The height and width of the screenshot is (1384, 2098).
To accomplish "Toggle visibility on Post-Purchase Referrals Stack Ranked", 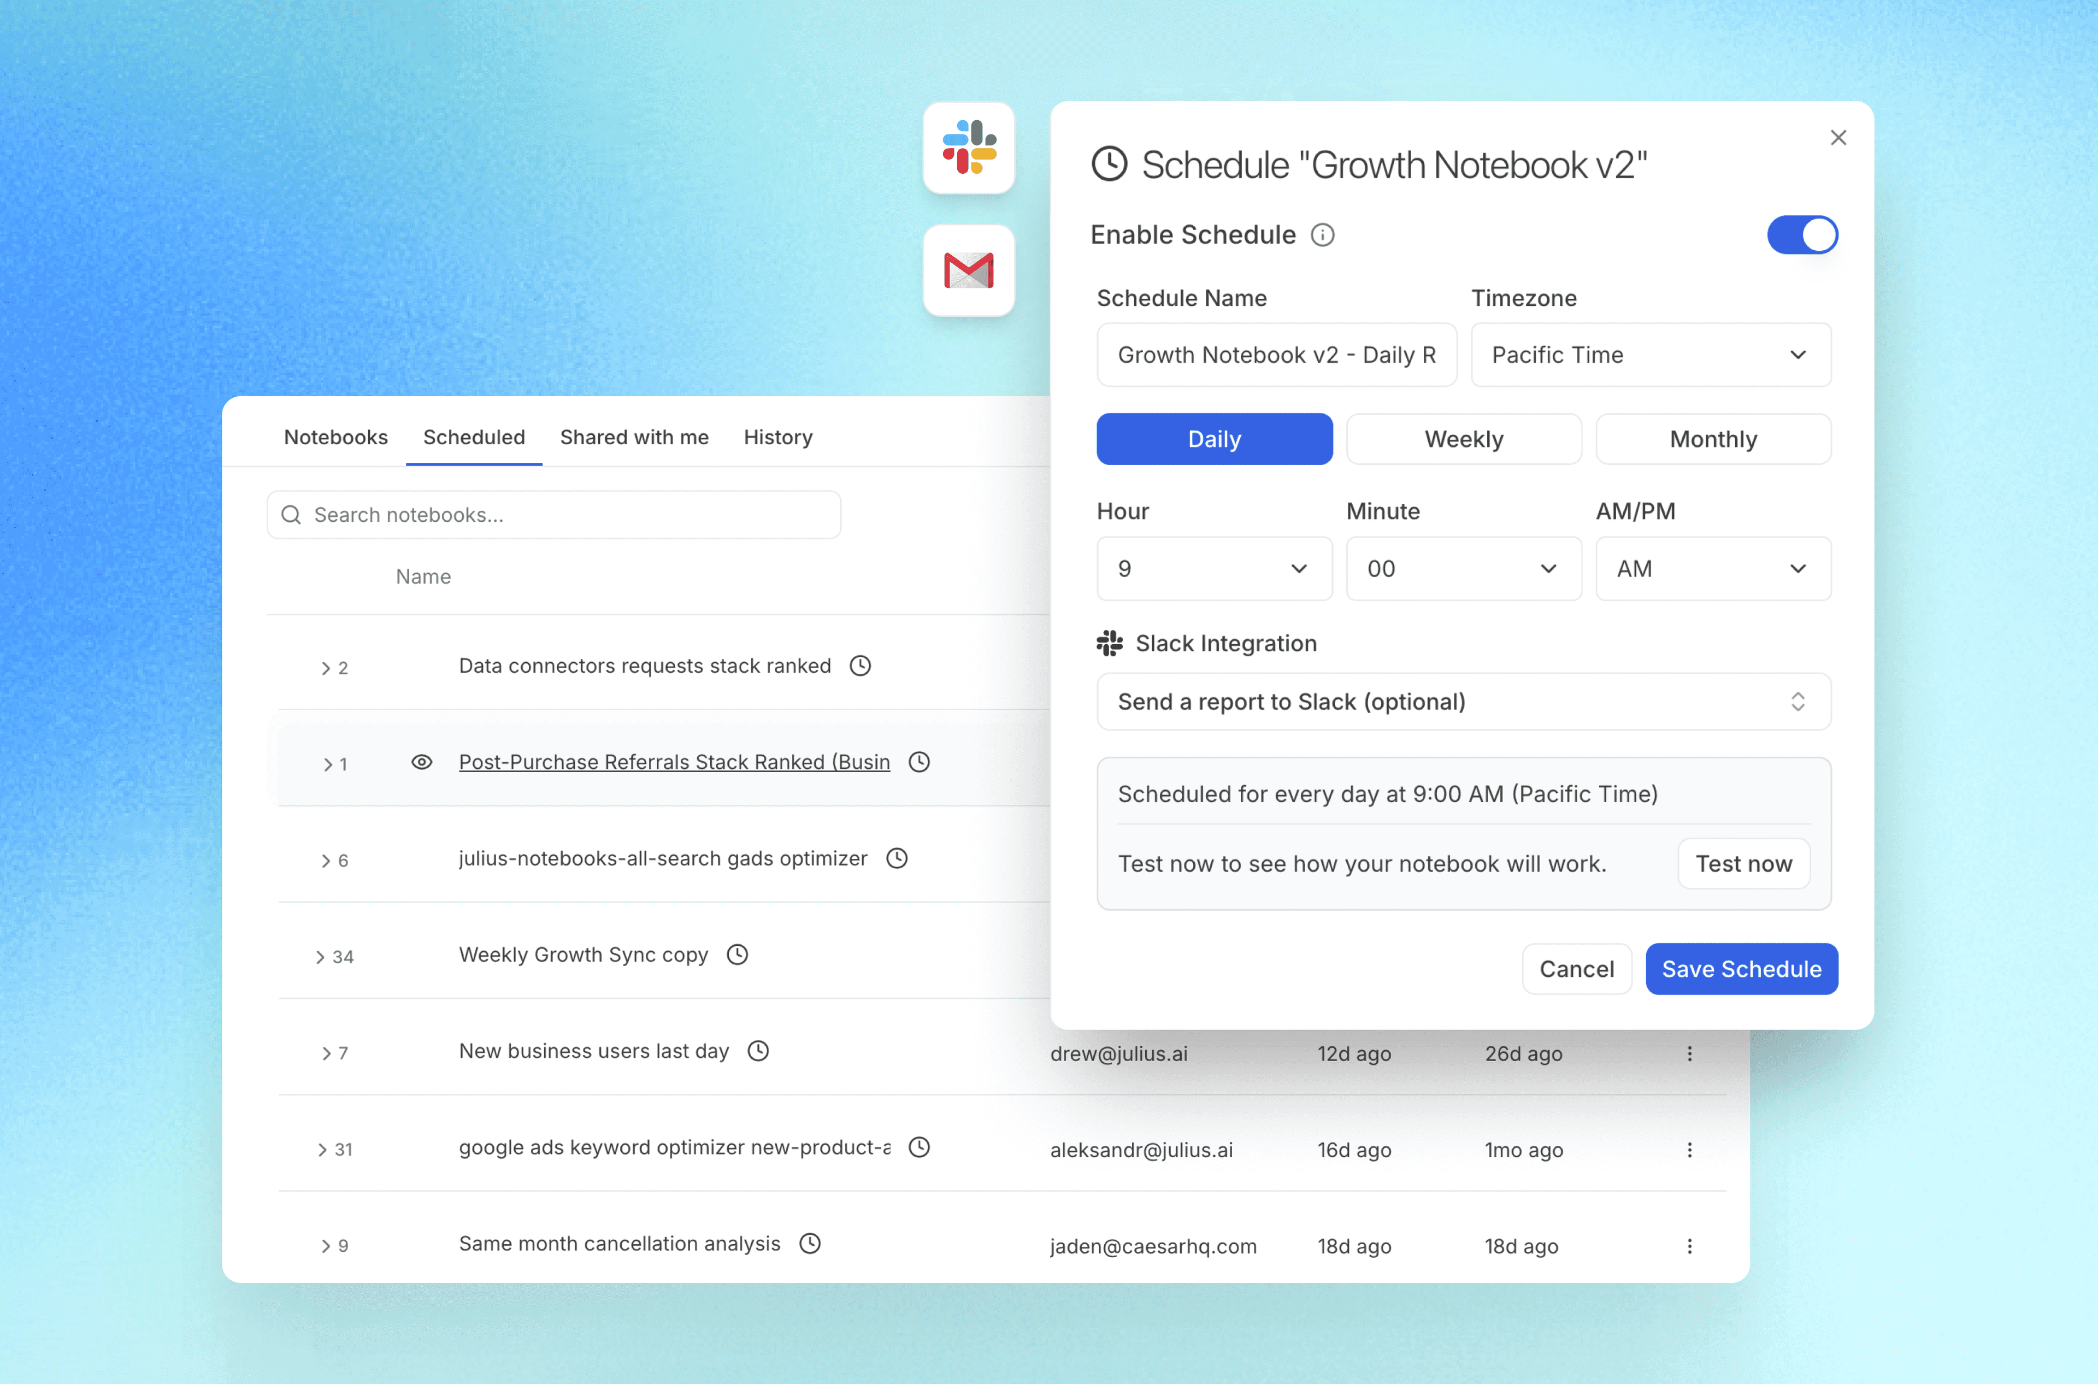I will [423, 762].
